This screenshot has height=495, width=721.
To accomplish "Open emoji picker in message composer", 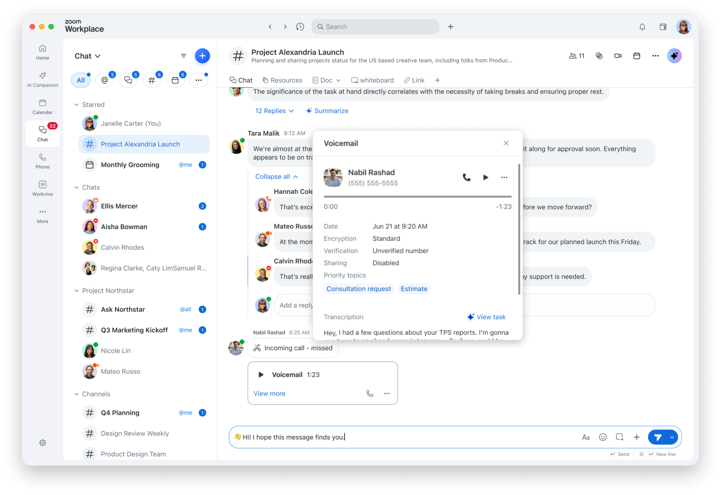I will 603,437.
